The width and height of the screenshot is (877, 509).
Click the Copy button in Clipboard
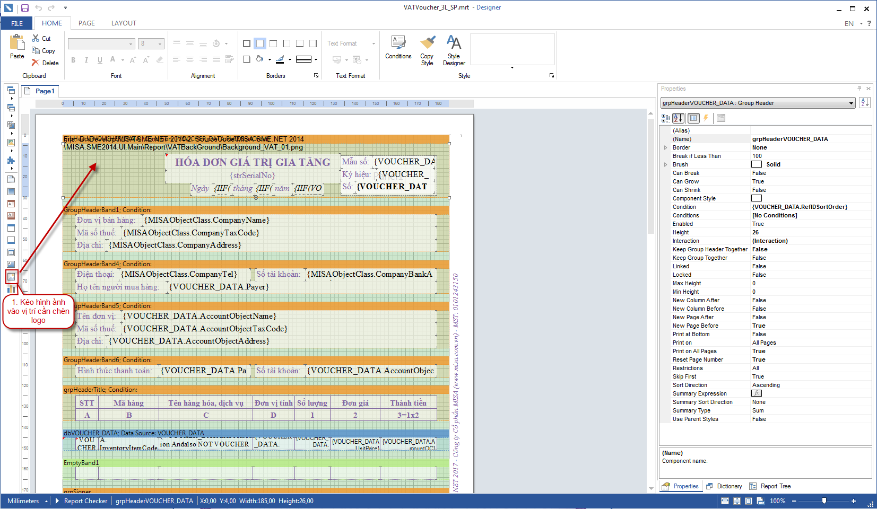[44, 50]
